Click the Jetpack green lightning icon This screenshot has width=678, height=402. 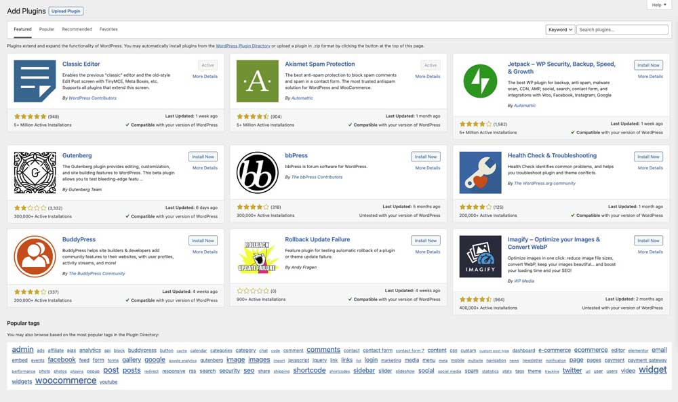click(480, 81)
